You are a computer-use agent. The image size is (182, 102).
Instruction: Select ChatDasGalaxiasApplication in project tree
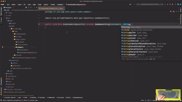(x=24, y=58)
